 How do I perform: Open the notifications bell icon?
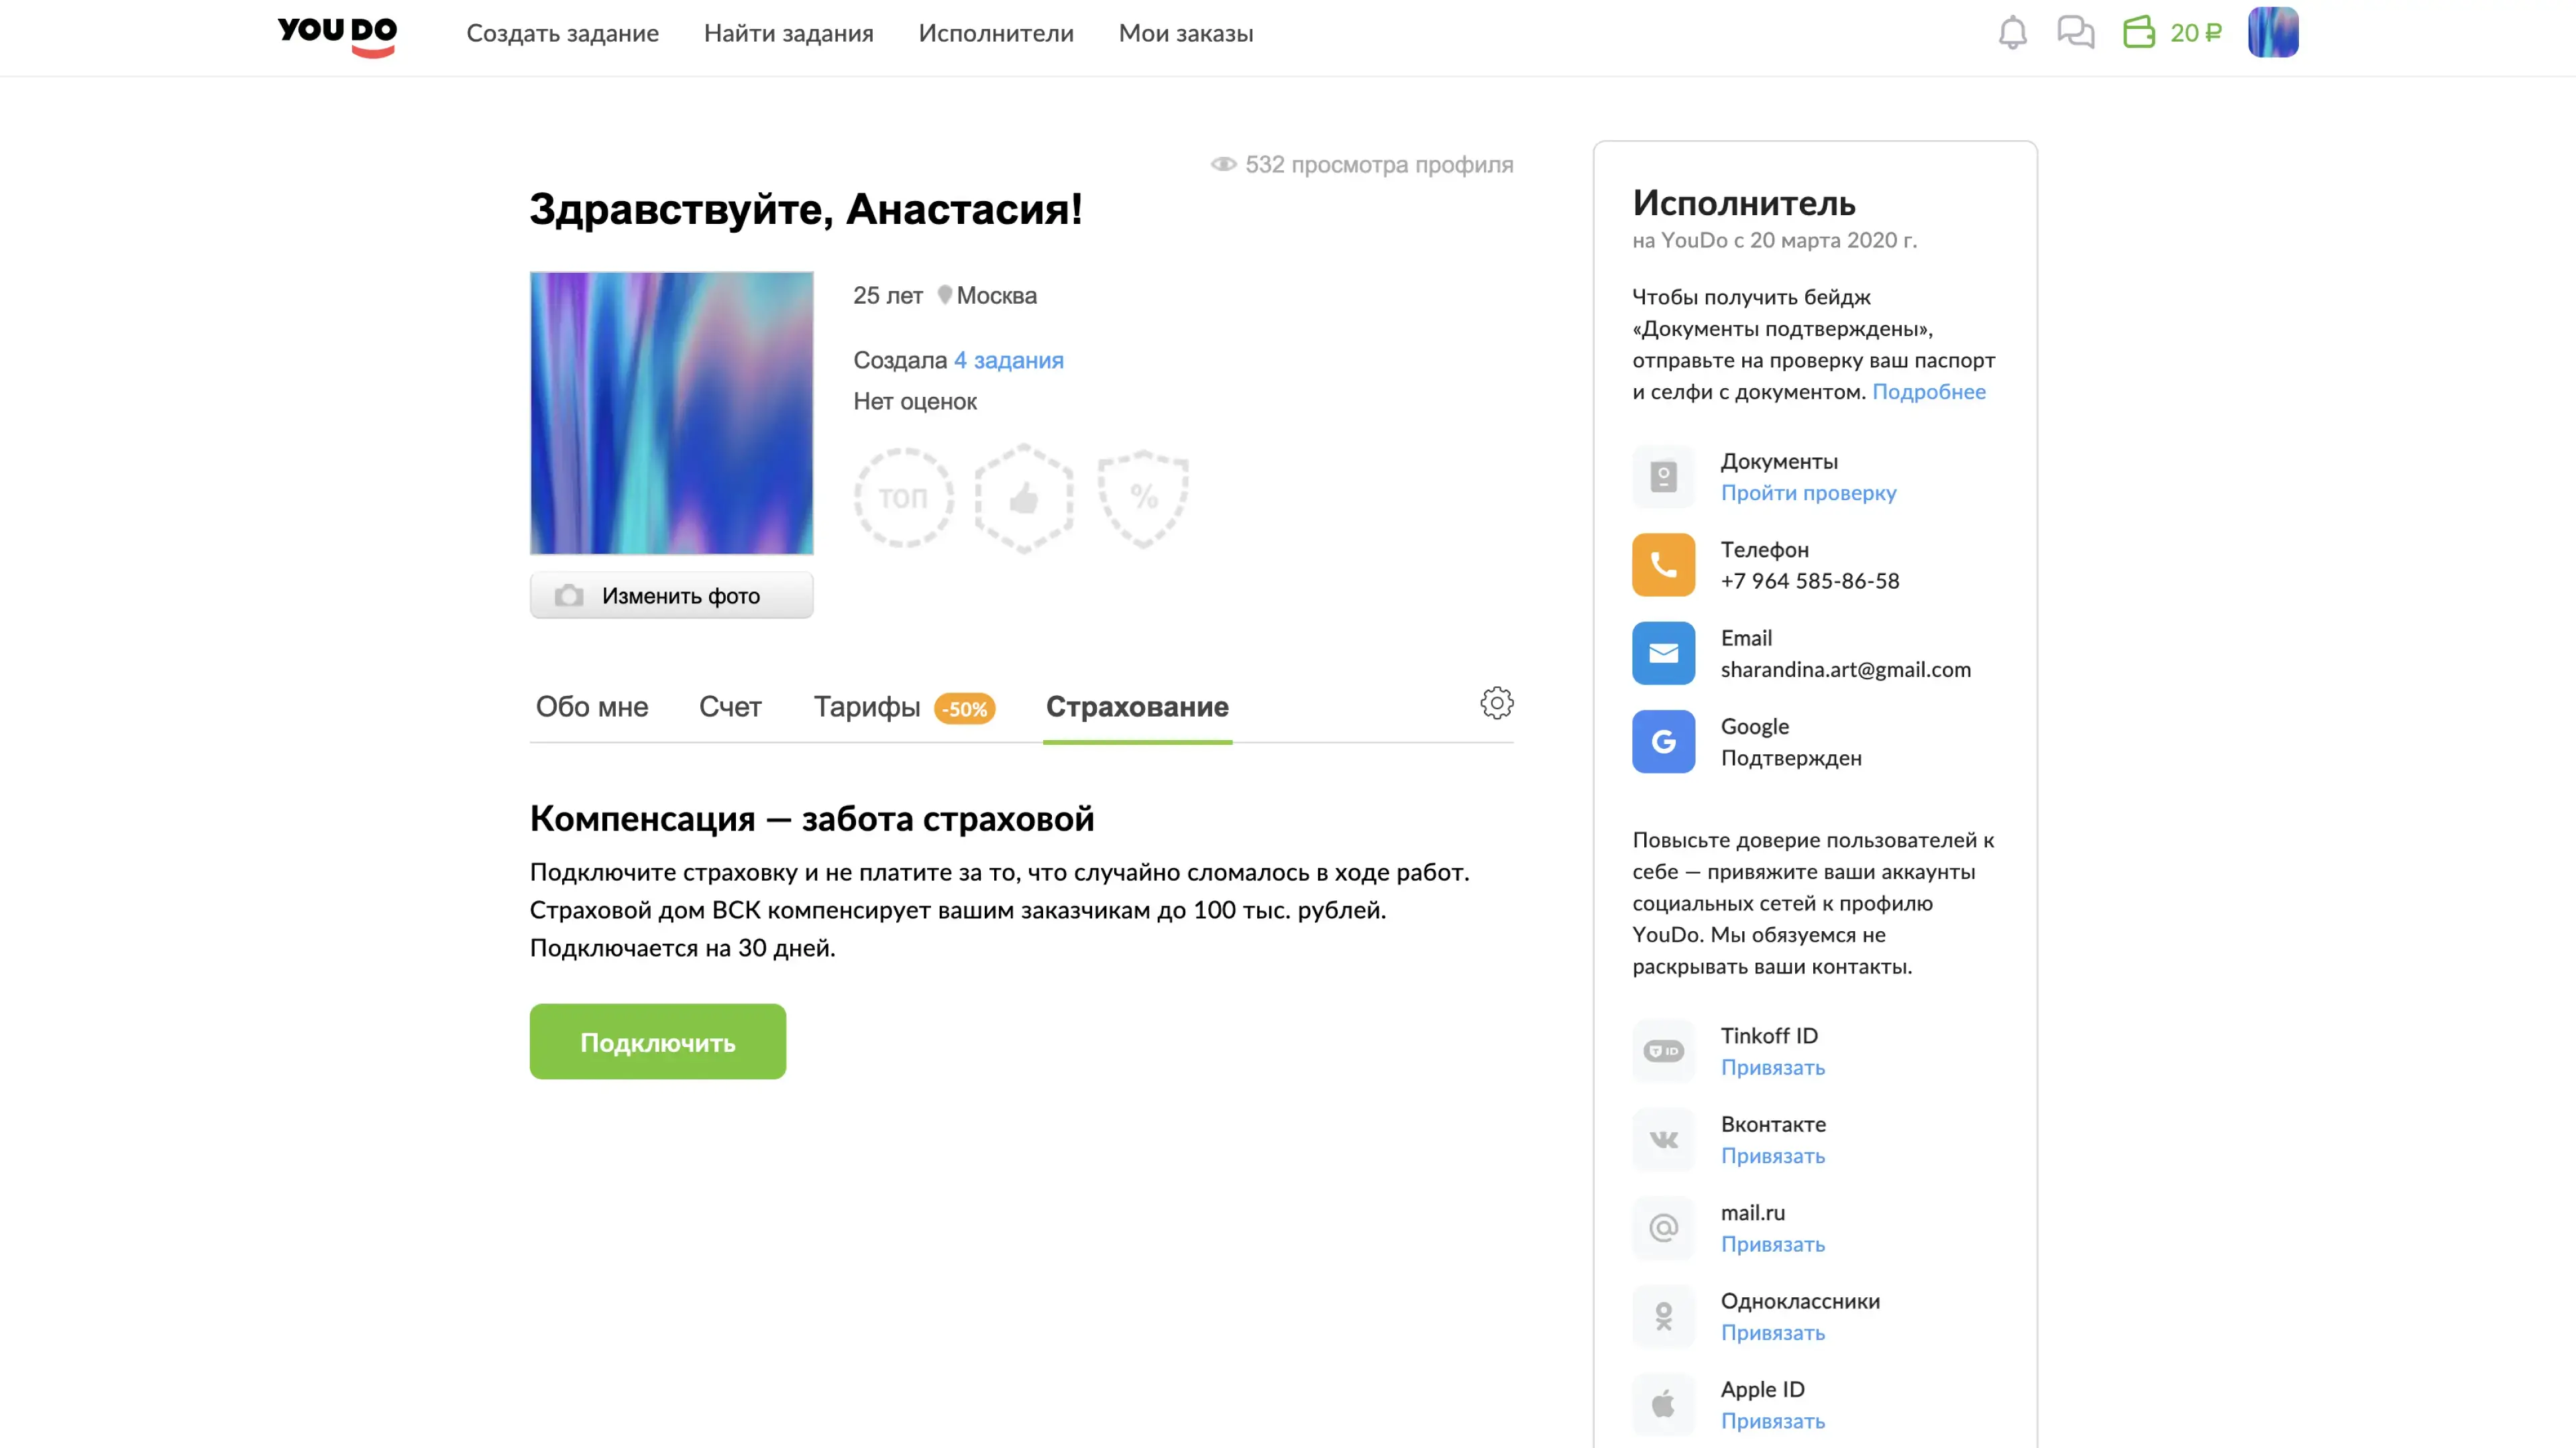tap(2012, 33)
